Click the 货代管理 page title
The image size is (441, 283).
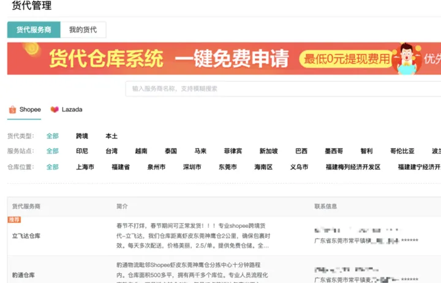tap(32, 6)
